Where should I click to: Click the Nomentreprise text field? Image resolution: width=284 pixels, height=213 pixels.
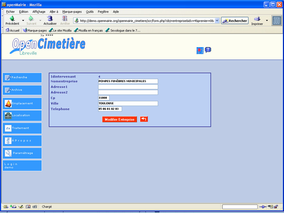[x=128, y=81]
